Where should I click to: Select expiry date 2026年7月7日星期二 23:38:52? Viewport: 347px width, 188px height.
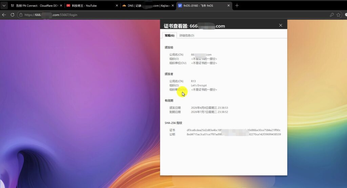click(209, 112)
